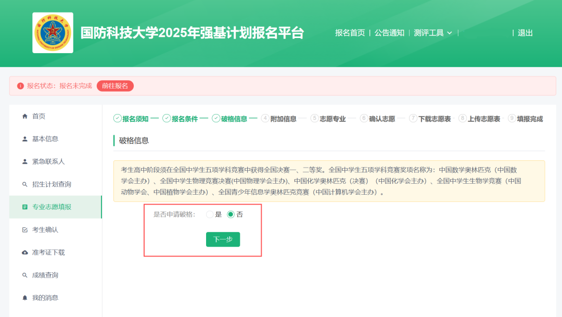This screenshot has height=317, width=562.
Task: Open 成绩查询 sidebar item
Action: tap(56, 275)
